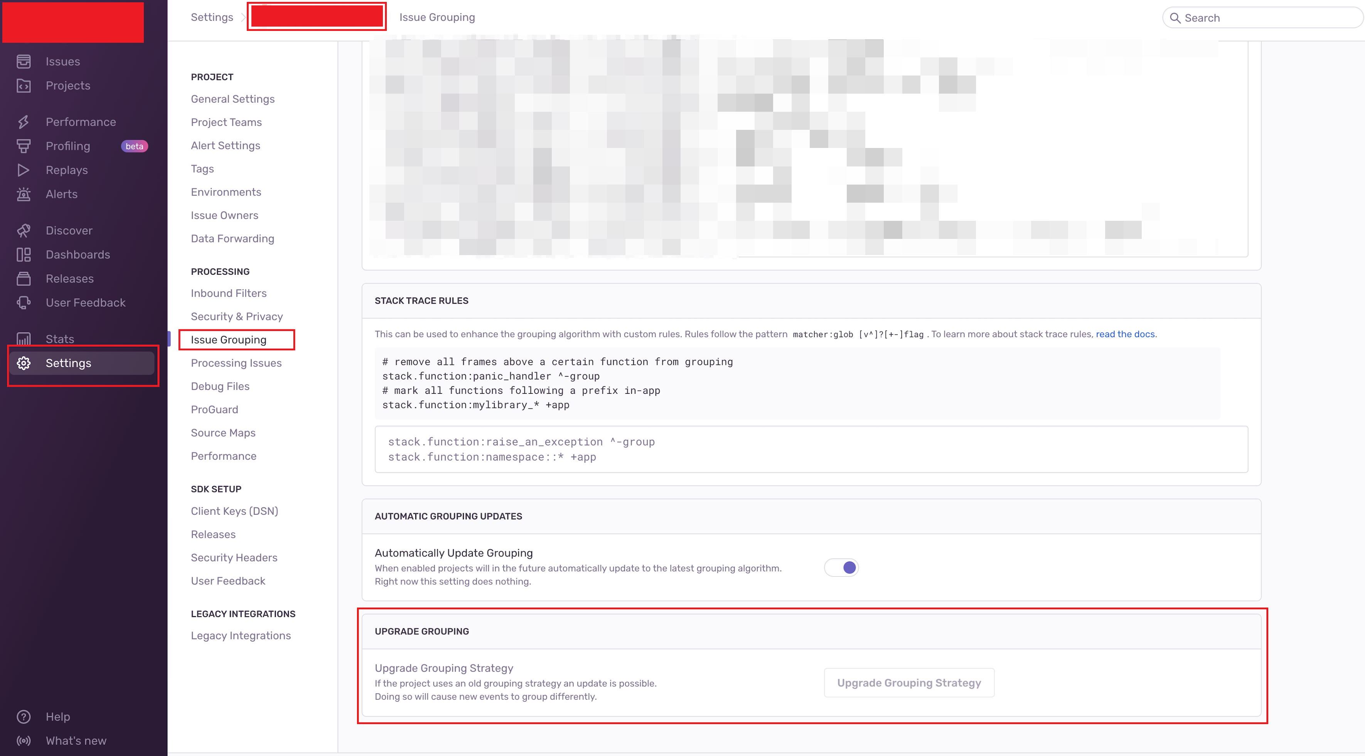The width and height of the screenshot is (1365, 756).
Task: Open Data Forwarding settings
Action: (233, 239)
